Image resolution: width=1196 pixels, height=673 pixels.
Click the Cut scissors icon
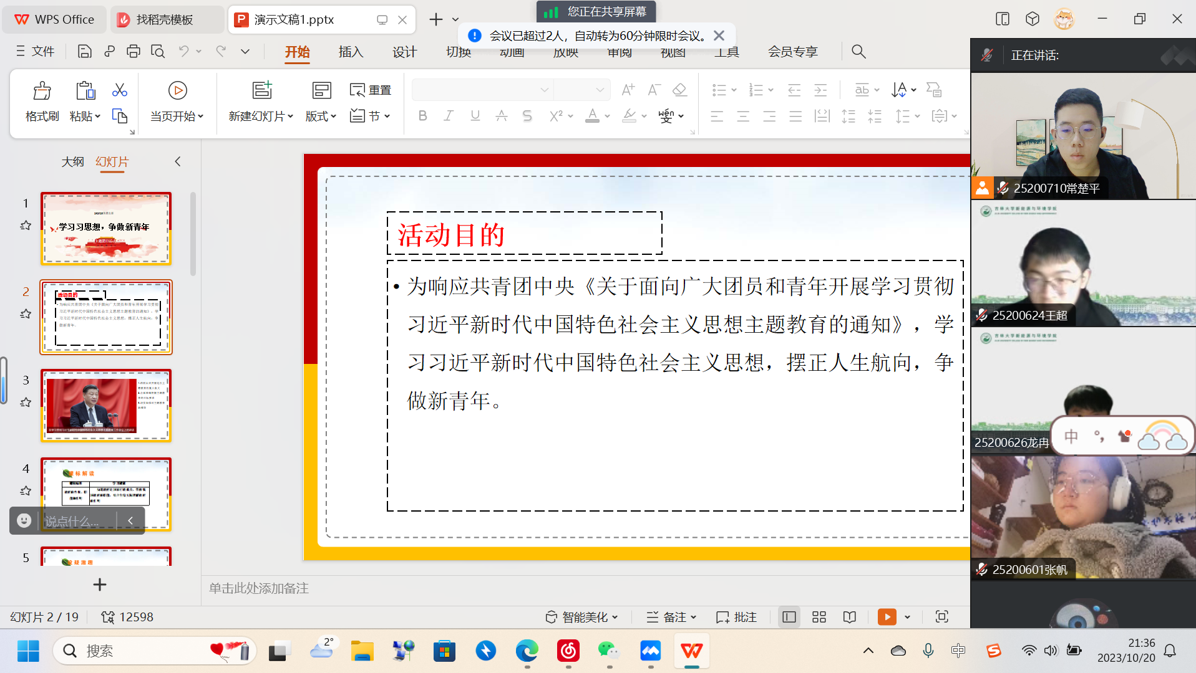(119, 90)
